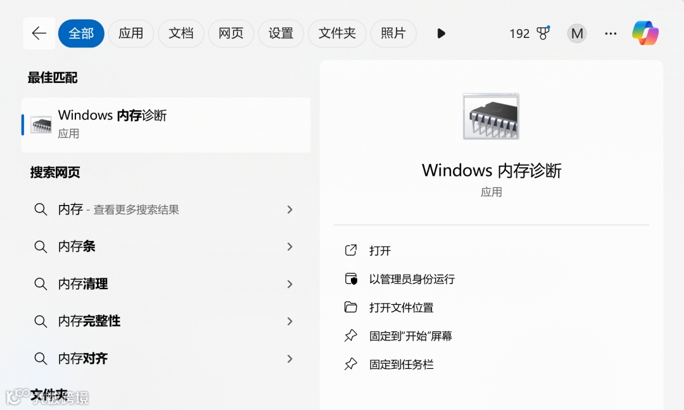This screenshot has width=684, height=410.
Task: Click the search icon beside 内存条
Action: tap(41, 247)
